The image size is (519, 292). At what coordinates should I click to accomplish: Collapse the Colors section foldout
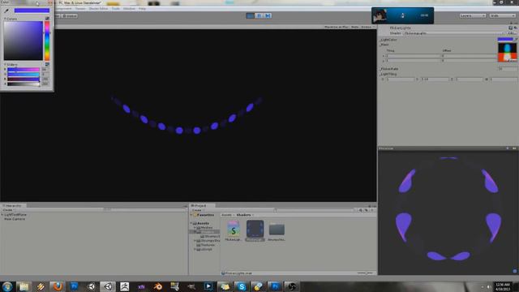(x=5, y=19)
